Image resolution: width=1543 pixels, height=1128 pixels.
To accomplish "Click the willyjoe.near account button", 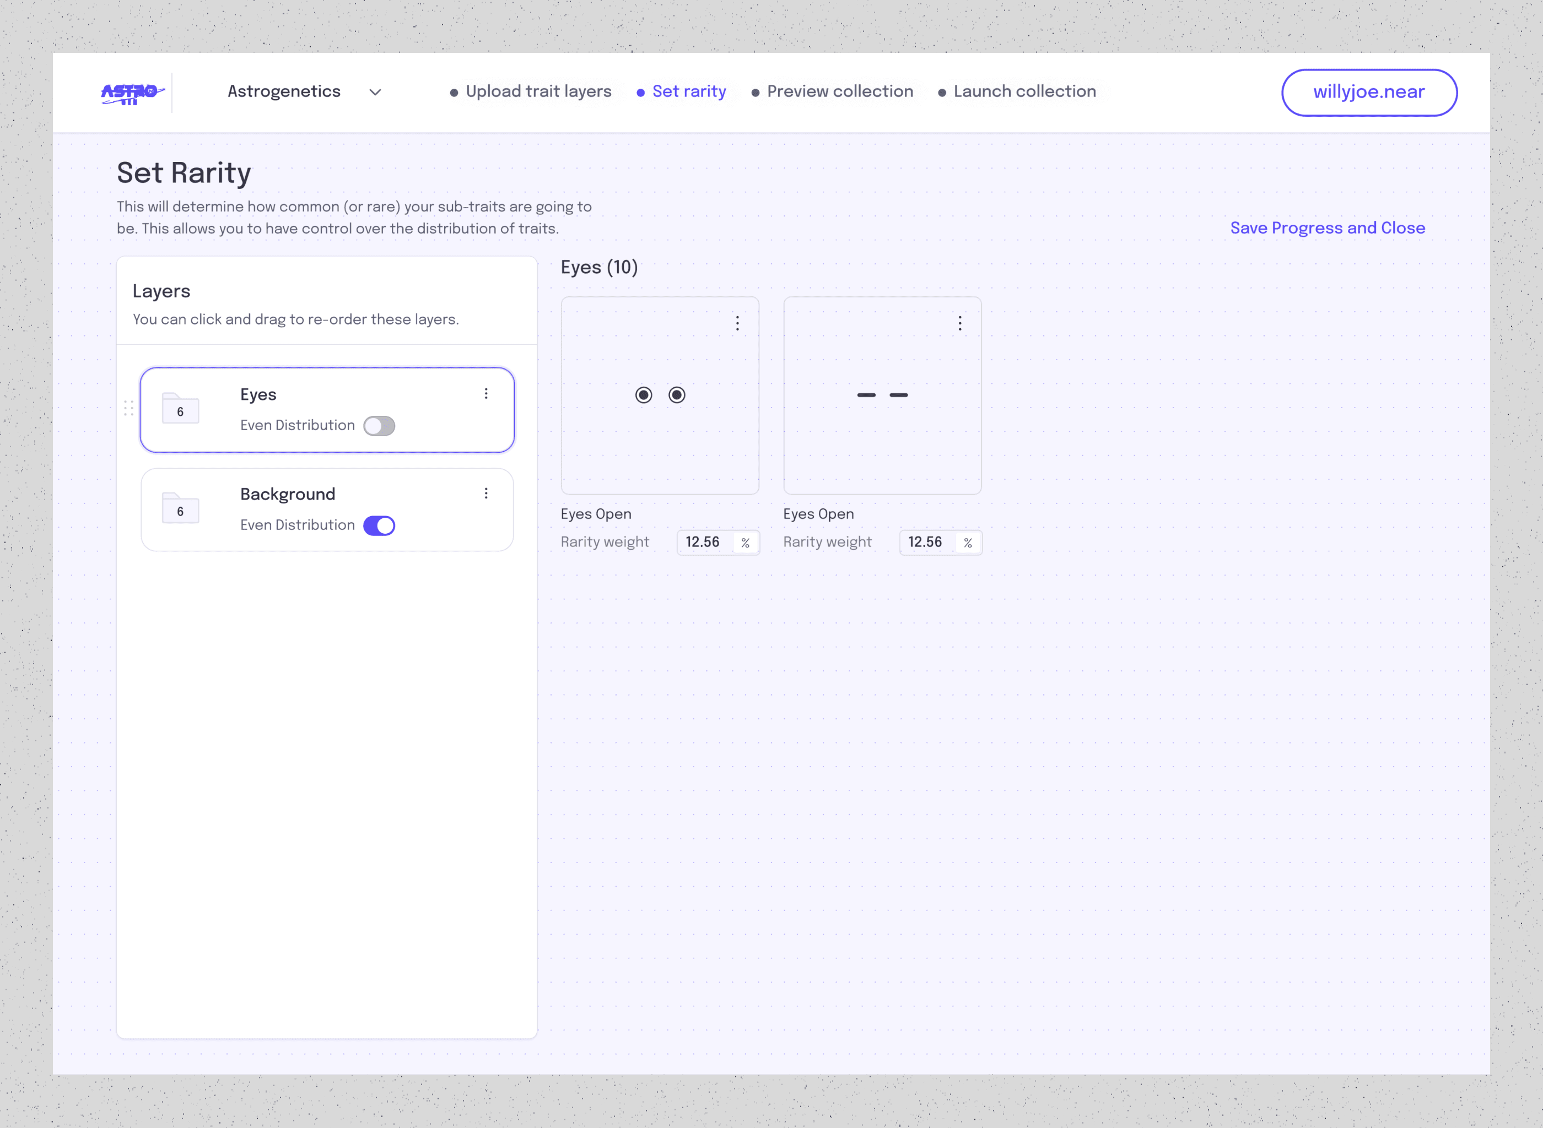I will (1369, 92).
